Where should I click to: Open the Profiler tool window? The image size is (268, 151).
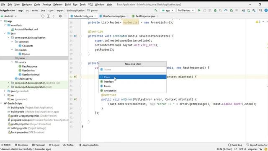click(x=69, y=145)
